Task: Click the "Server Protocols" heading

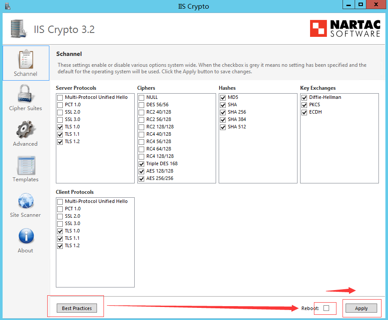Action: pos(76,88)
